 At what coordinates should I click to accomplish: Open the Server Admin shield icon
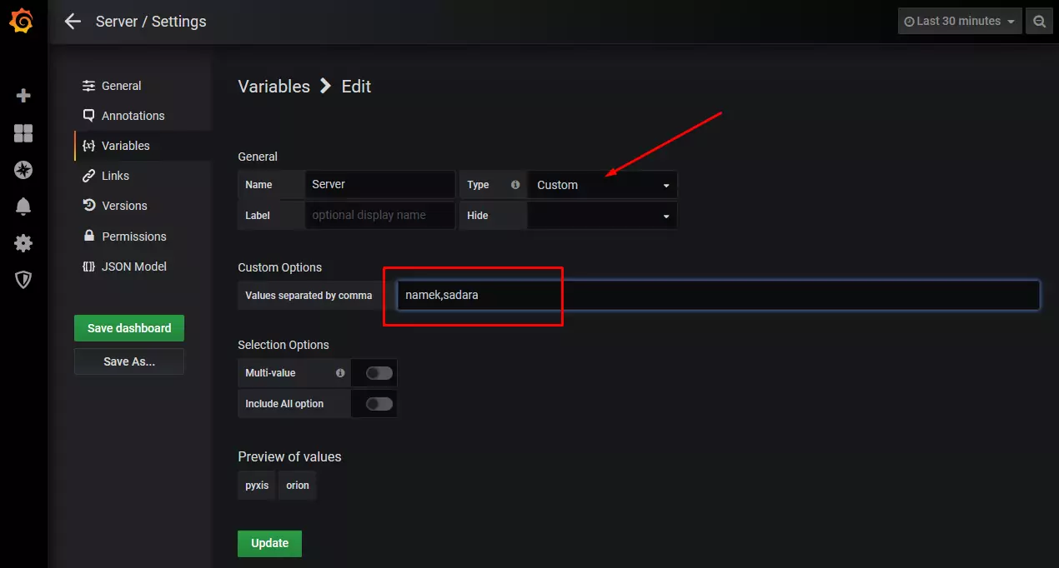click(x=23, y=280)
